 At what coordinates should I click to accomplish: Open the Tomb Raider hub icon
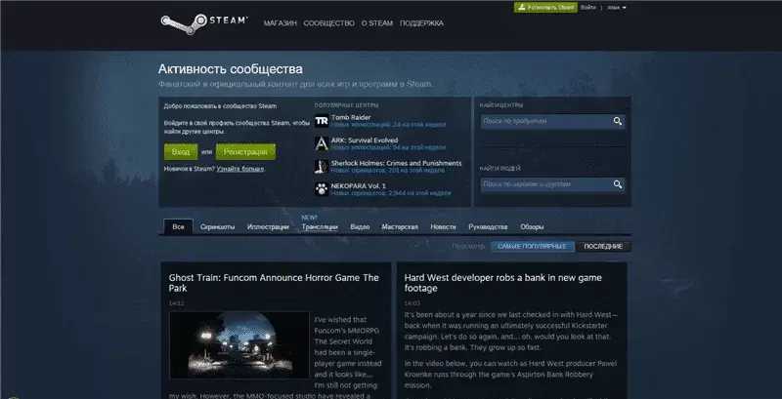[322, 121]
